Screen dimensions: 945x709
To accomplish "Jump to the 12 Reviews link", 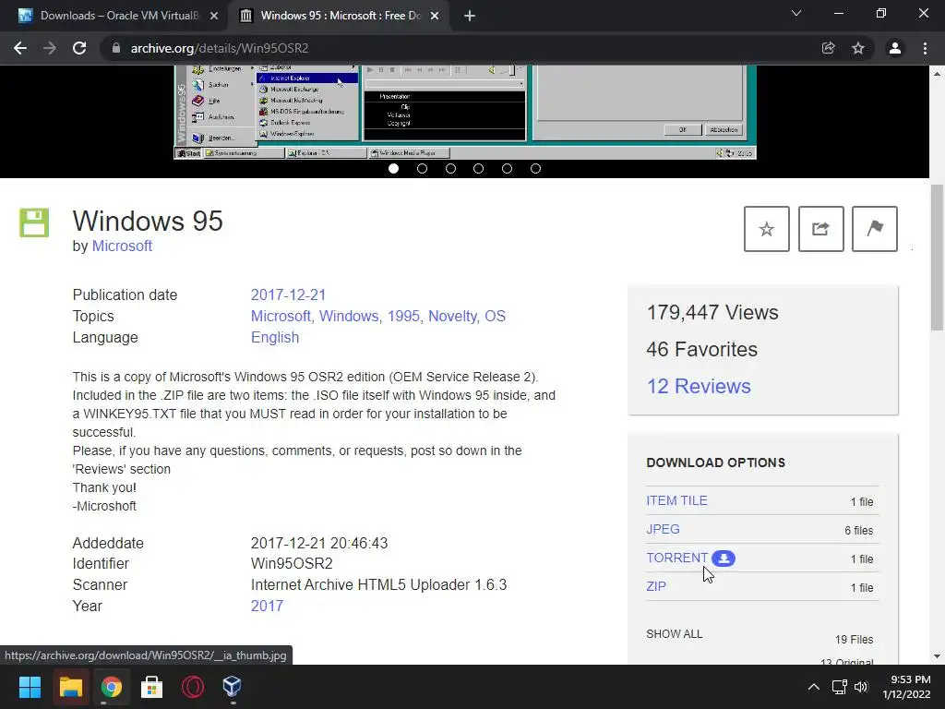I will point(699,386).
